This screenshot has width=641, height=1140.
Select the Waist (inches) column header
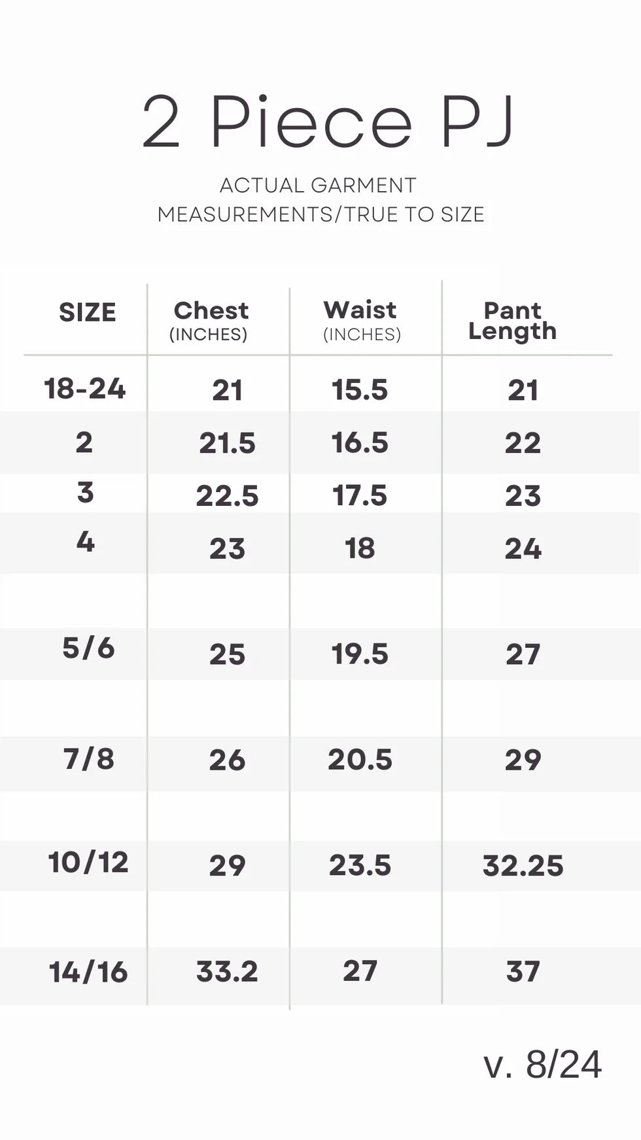(360, 320)
